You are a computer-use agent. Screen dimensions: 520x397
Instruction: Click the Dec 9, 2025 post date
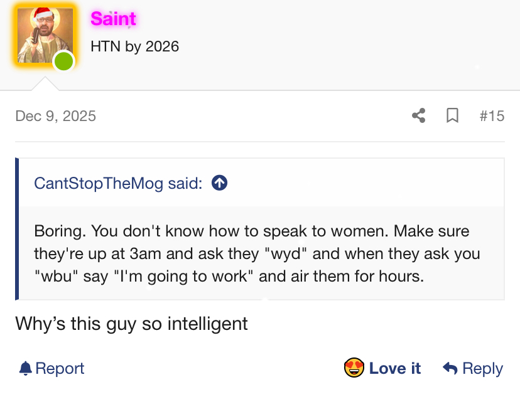pos(55,116)
